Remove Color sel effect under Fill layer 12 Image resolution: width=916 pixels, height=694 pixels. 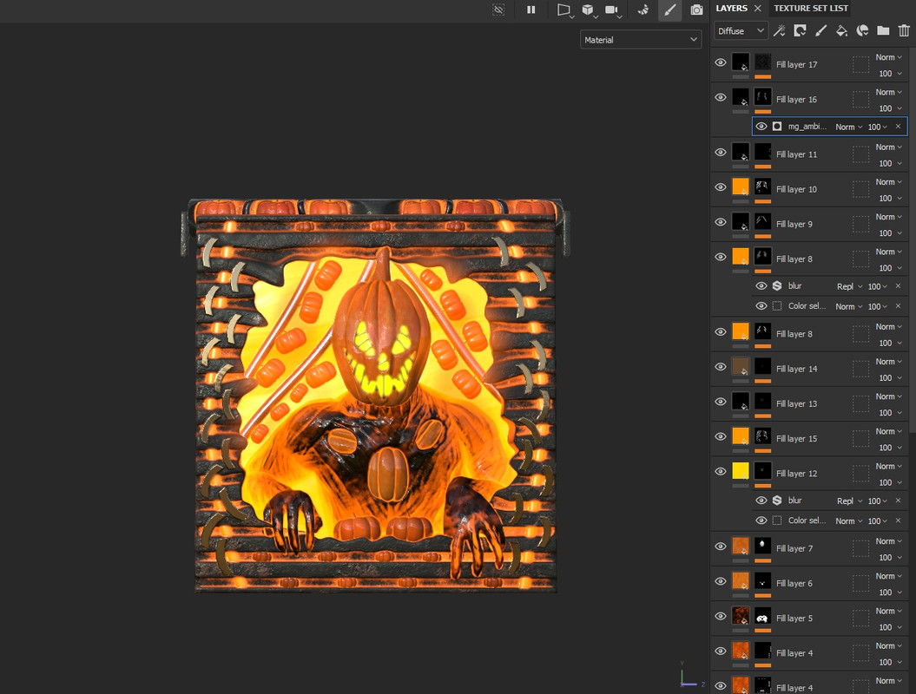[x=898, y=520]
